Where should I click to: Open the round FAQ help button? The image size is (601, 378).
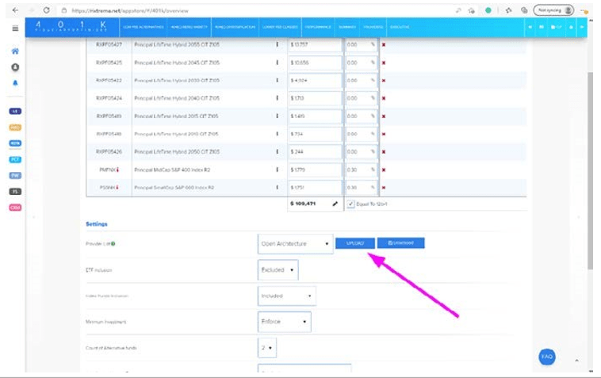(546, 357)
